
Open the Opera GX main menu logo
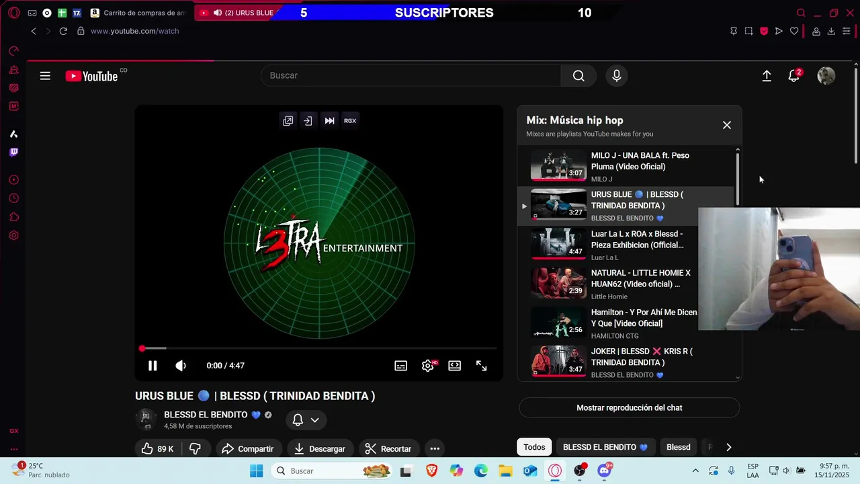pos(13,13)
